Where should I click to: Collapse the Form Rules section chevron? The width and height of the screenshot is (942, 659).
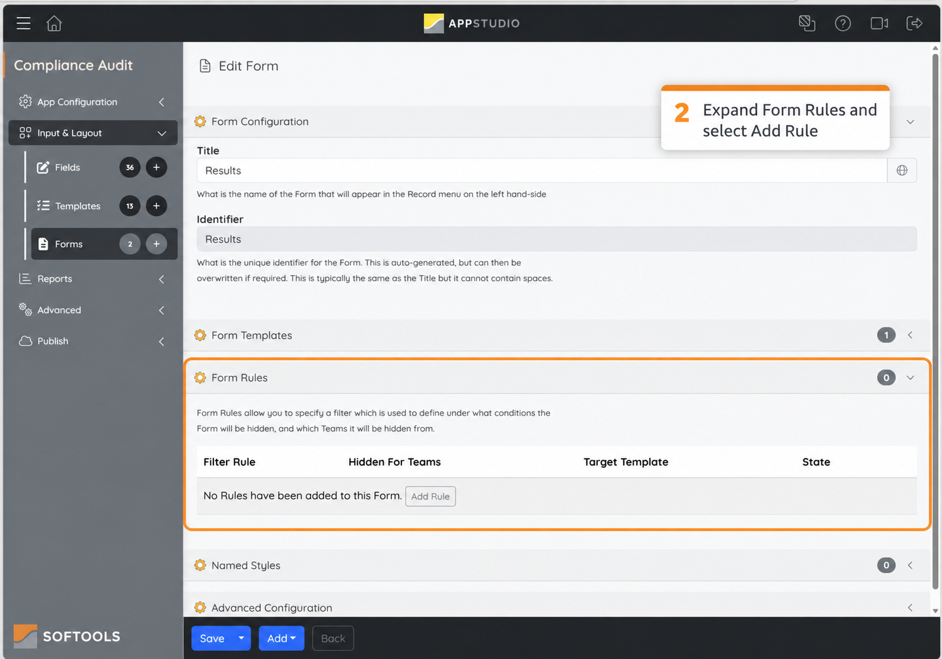click(910, 378)
